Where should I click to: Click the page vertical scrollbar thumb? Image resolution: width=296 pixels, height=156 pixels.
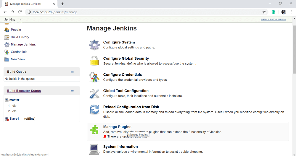pos(294,50)
